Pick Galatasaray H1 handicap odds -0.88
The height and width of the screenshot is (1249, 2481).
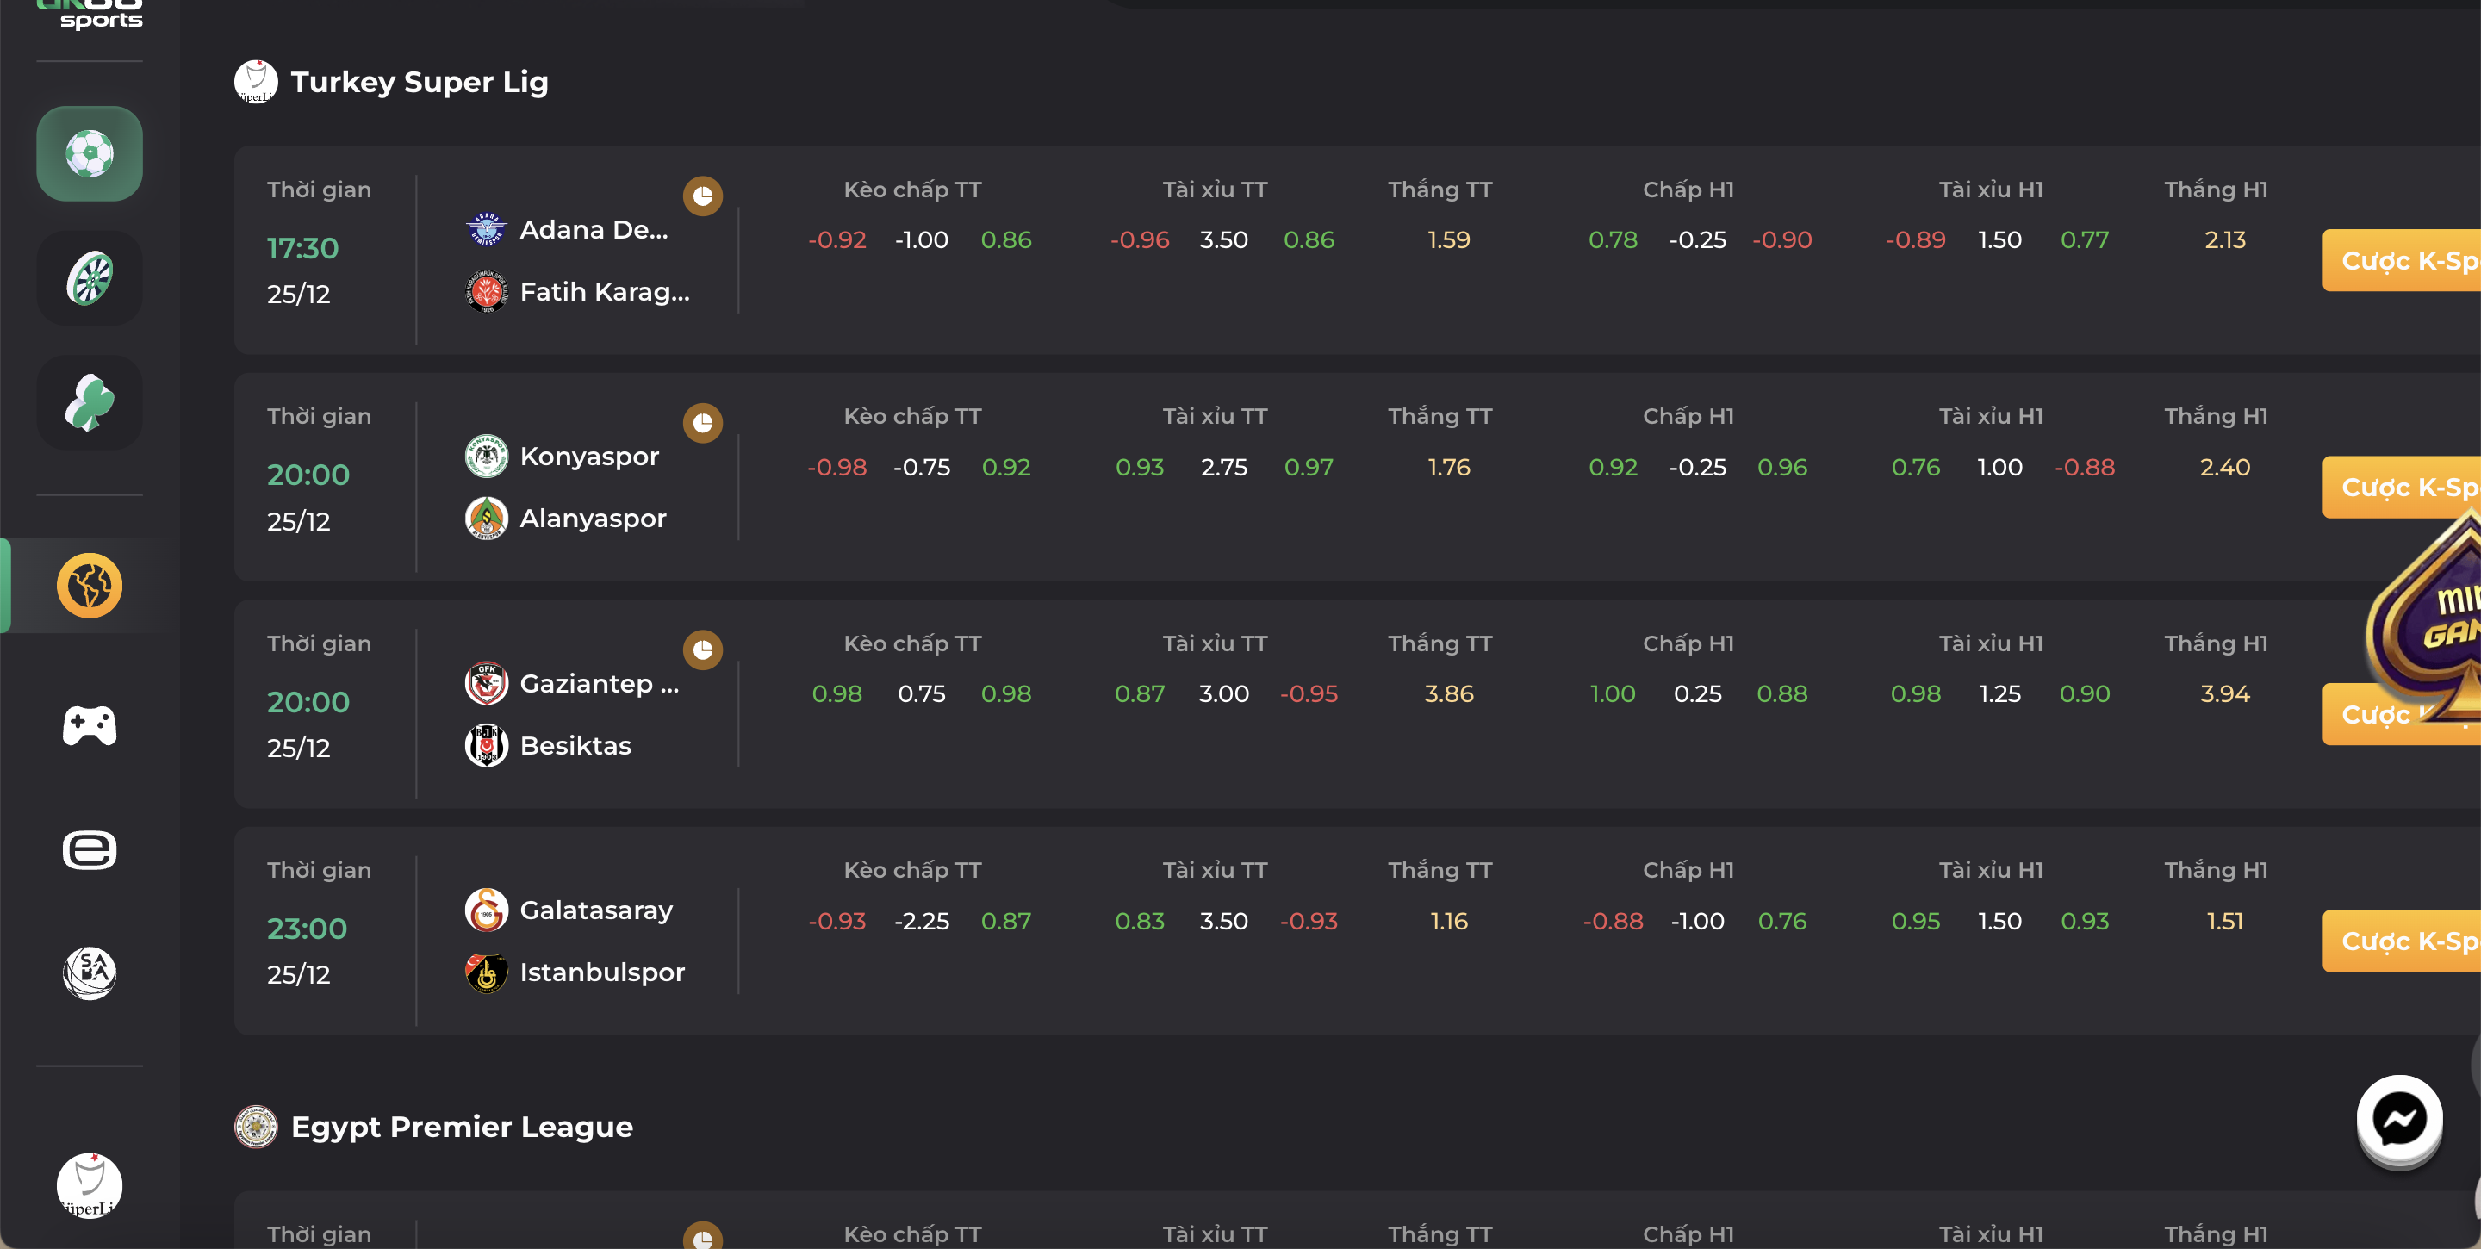pyautogui.click(x=1614, y=921)
